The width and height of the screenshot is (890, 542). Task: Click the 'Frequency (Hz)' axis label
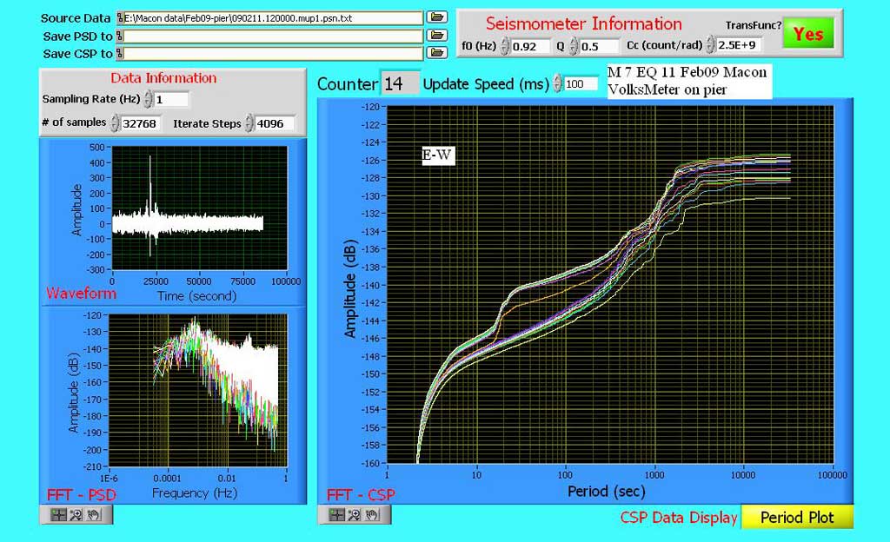tap(194, 493)
